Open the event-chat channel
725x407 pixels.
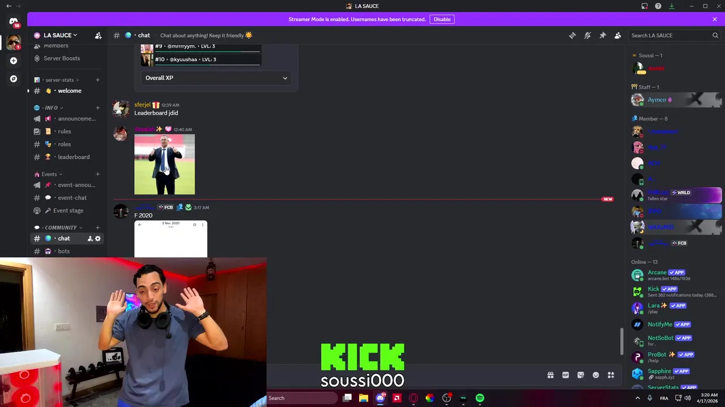67,198
